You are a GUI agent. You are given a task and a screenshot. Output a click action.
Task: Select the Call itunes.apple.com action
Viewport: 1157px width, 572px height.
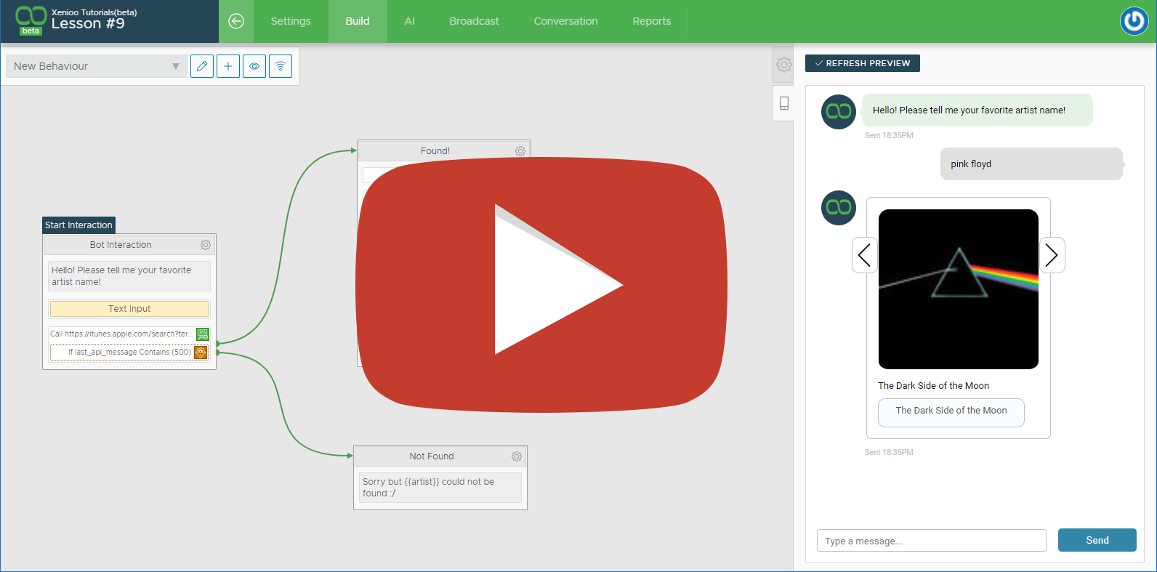click(x=121, y=334)
